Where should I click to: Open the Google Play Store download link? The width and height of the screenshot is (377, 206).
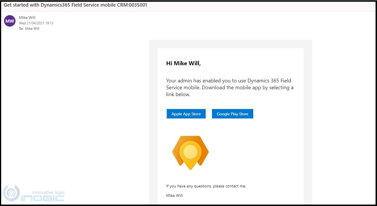tap(233, 114)
